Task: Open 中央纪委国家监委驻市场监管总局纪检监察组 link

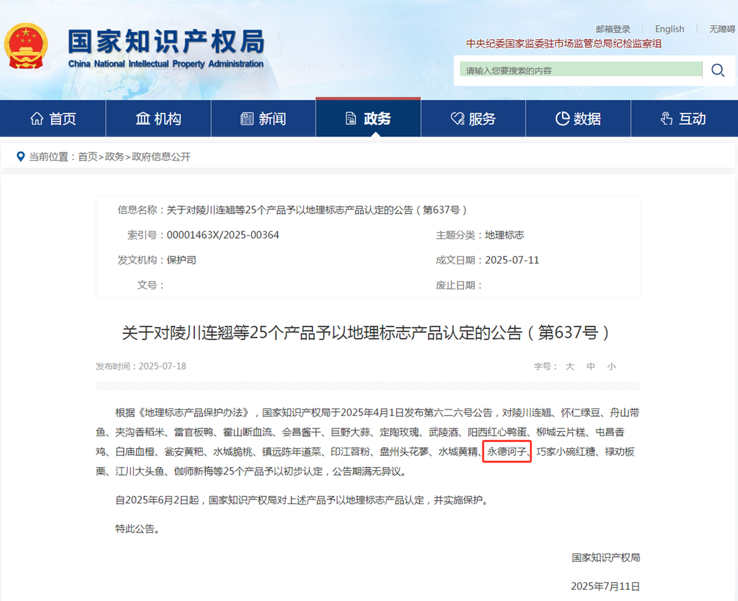Action: click(564, 44)
